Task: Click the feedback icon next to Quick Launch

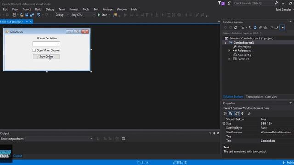Action: 229,3
